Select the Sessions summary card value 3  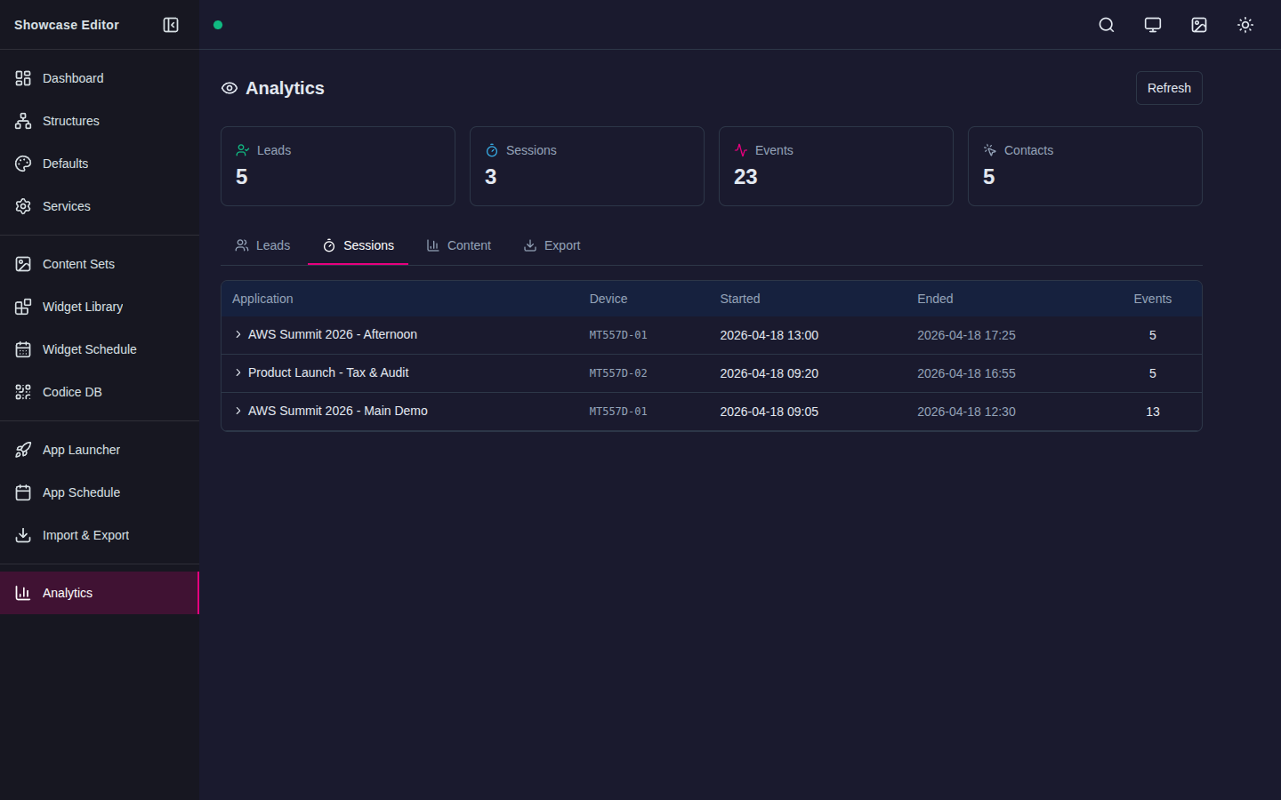click(491, 177)
